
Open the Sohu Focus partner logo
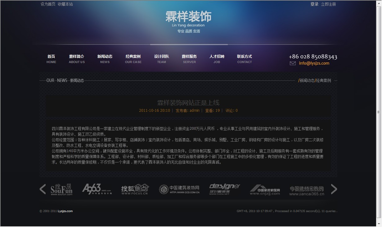click(x=135, y=189)
